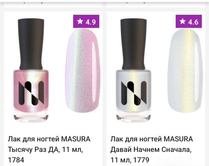Click MASURA in the left product title

tap(76, 139)
